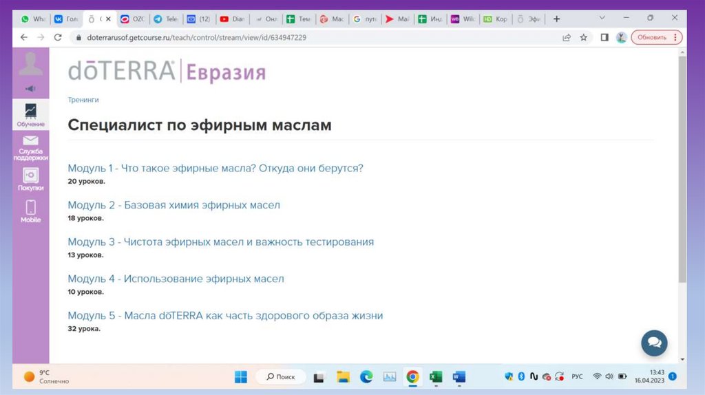Screen dimensions: 705x395
Task: Open the Chrome taskbar icon
Action: pos(412,376)
